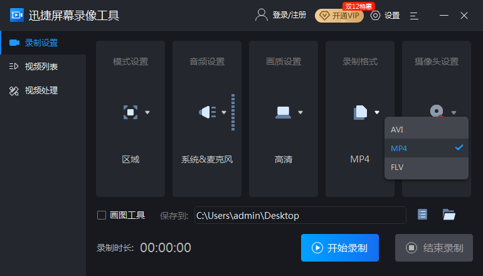Open the hamburger menu icon
The width and height of the screenshot is (483, 276).
point(414,16)
